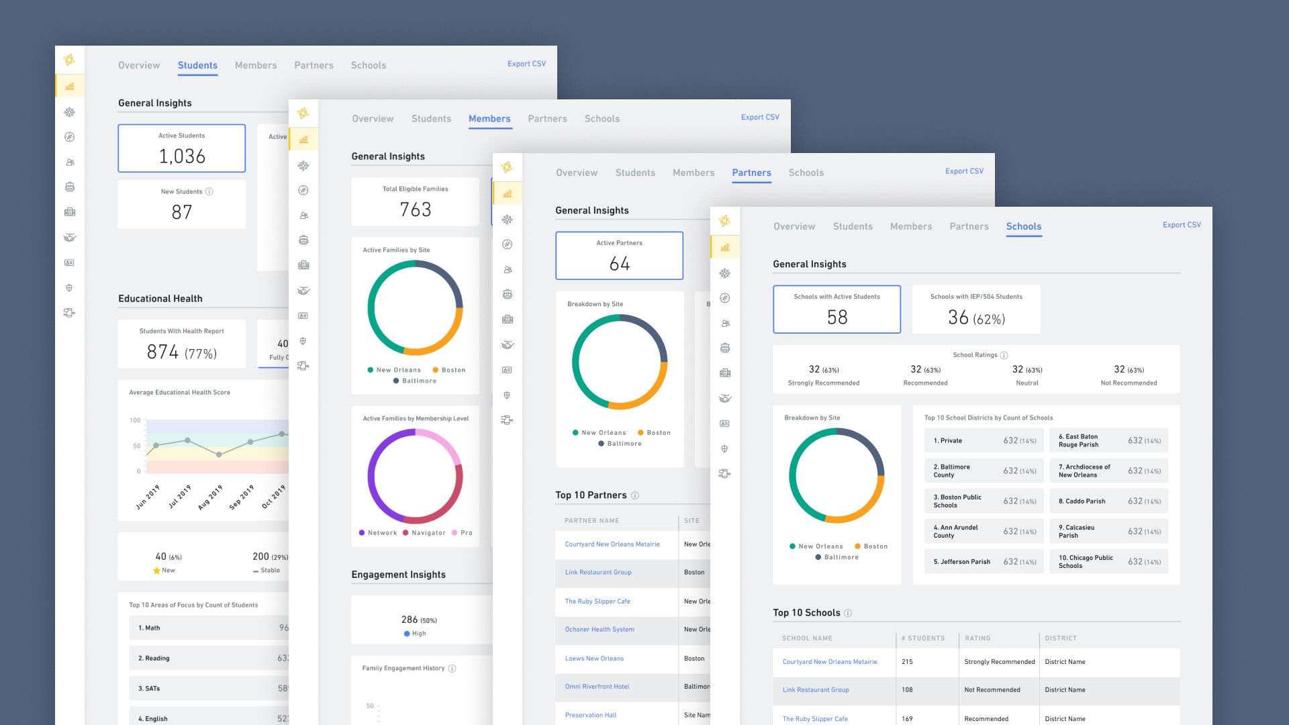This screenshot has width=1289, height=725.
Task: Click the info icon next to Top 10 Schools
Action: pyautogui.click(x=848, y=613)
